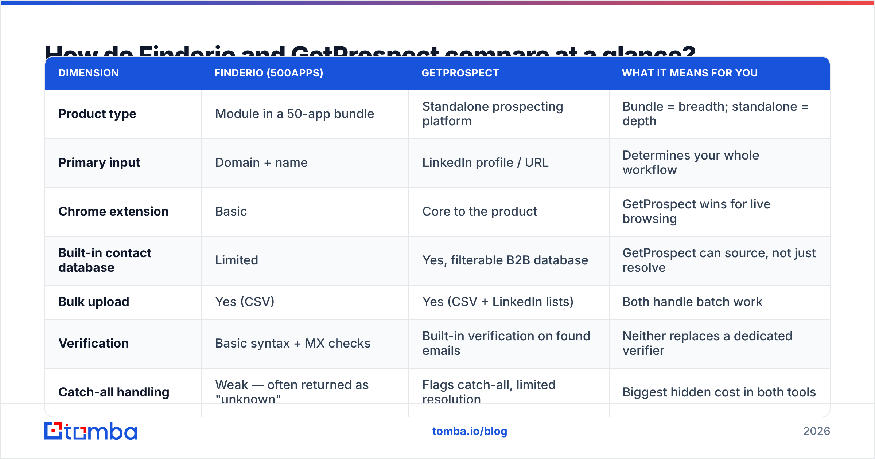Click the Primary input row label
The height and width of the screenshot is (459, 875).
coord(99,162)
